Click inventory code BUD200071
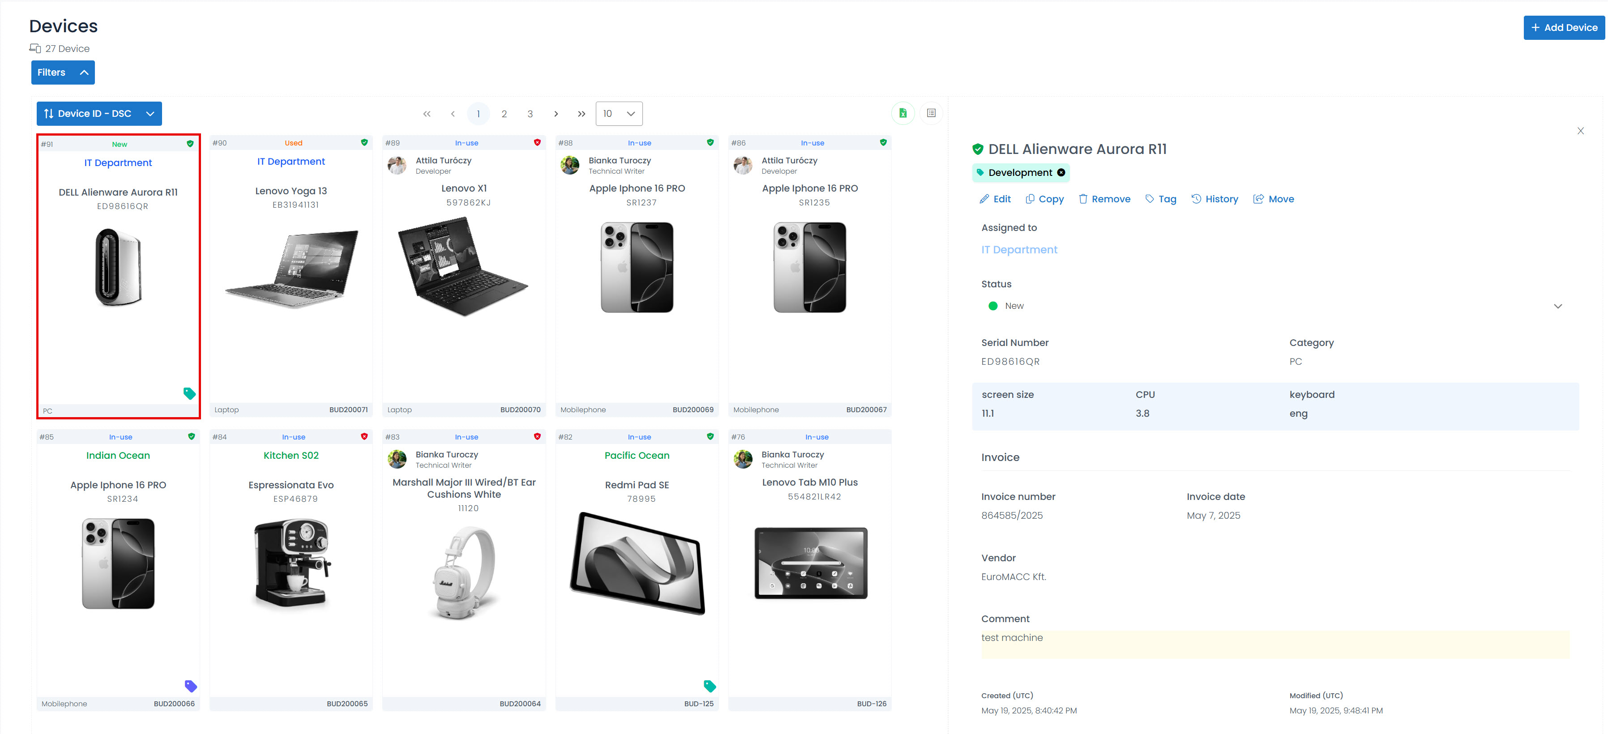The image size is (1608, 734). click(x=348, y=410)
